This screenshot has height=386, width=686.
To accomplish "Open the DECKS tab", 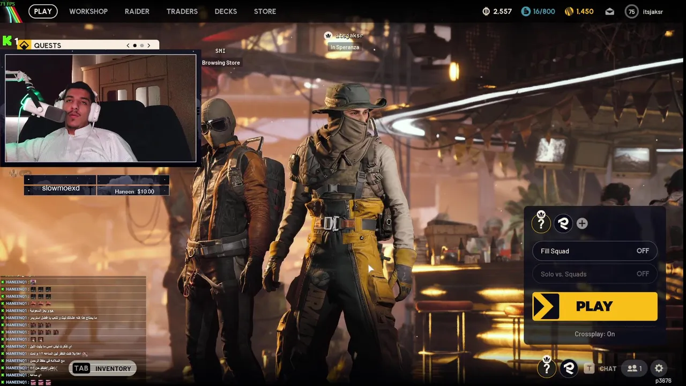I will point(226,11).
